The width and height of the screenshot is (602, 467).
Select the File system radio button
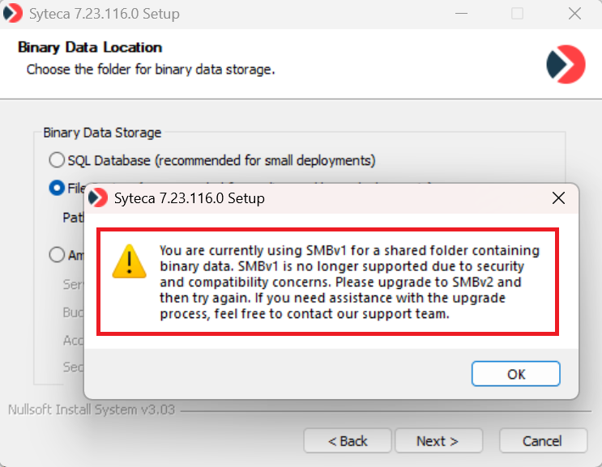coord(57,188)
